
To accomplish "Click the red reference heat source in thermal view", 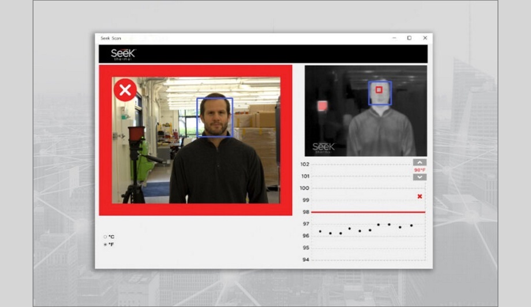I will pos(323,106).
